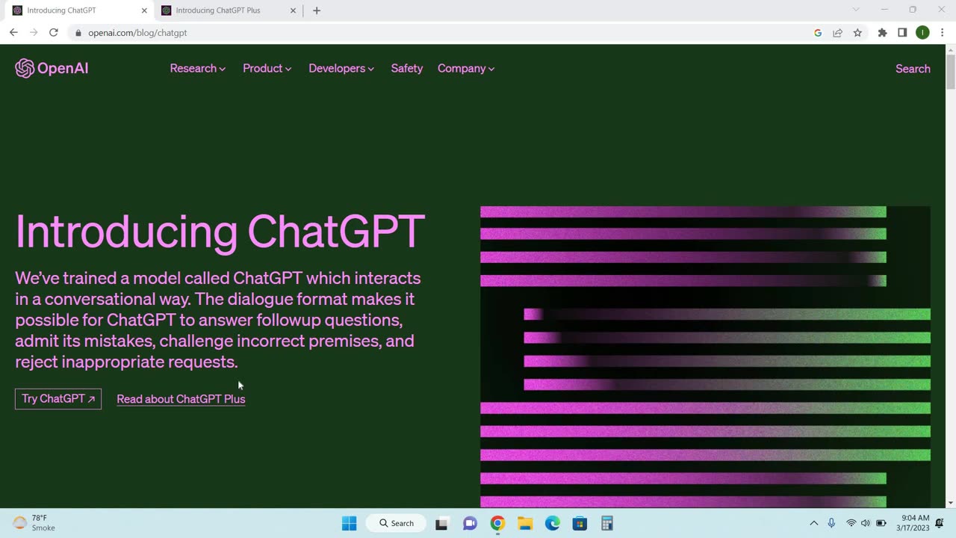
Task: Close the Introducing ChatGPT Plus tab
Action: (294, 10)
